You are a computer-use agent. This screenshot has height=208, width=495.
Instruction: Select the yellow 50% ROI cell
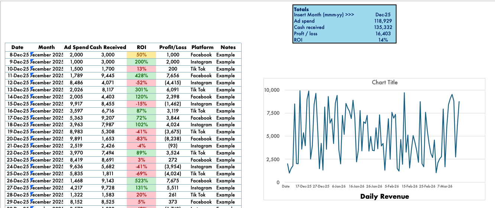point(141,55)
